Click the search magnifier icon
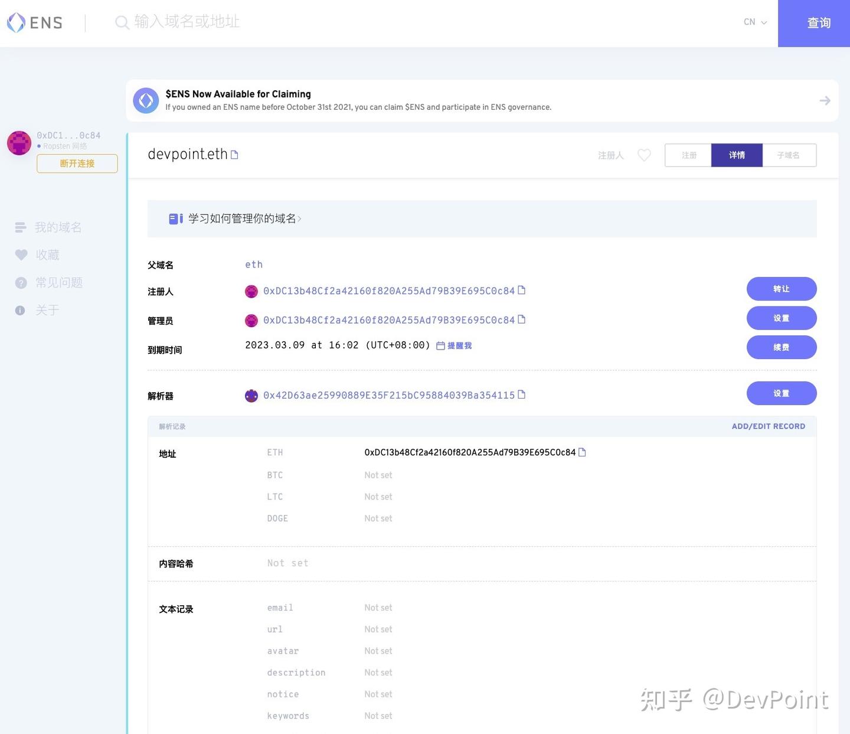850x734 pixels. click(121, 21)
